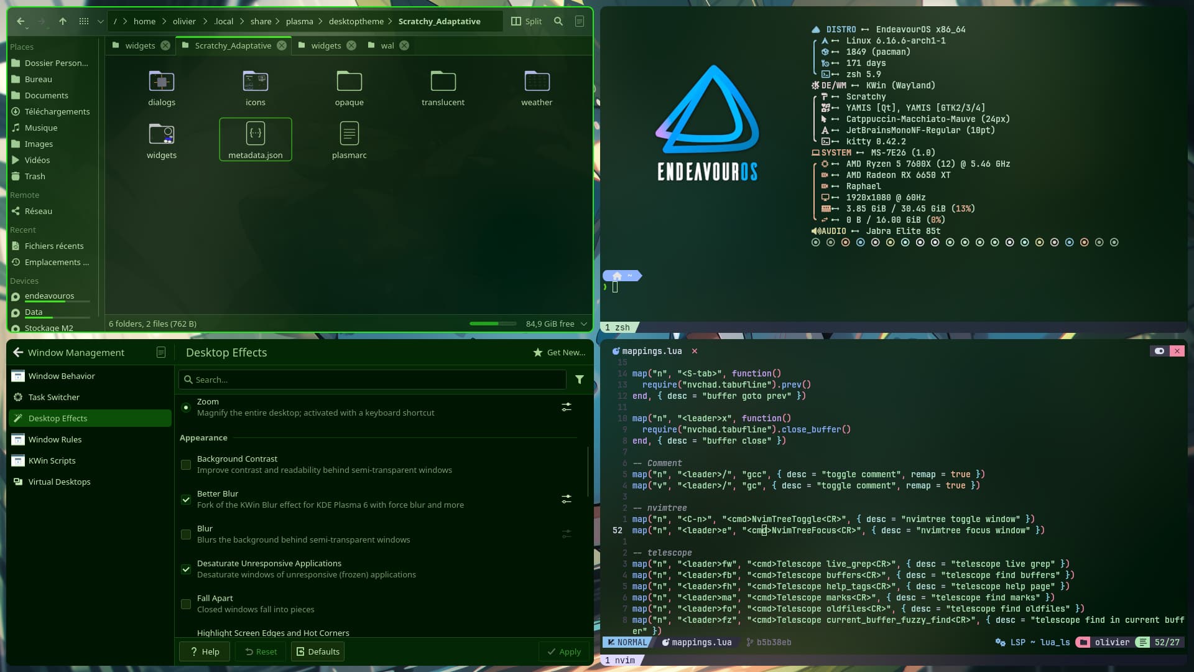Uncheck the Better Blur effect
This screenshot has width=1194, height=672.
pyautogui.click(x=186, y=500)
